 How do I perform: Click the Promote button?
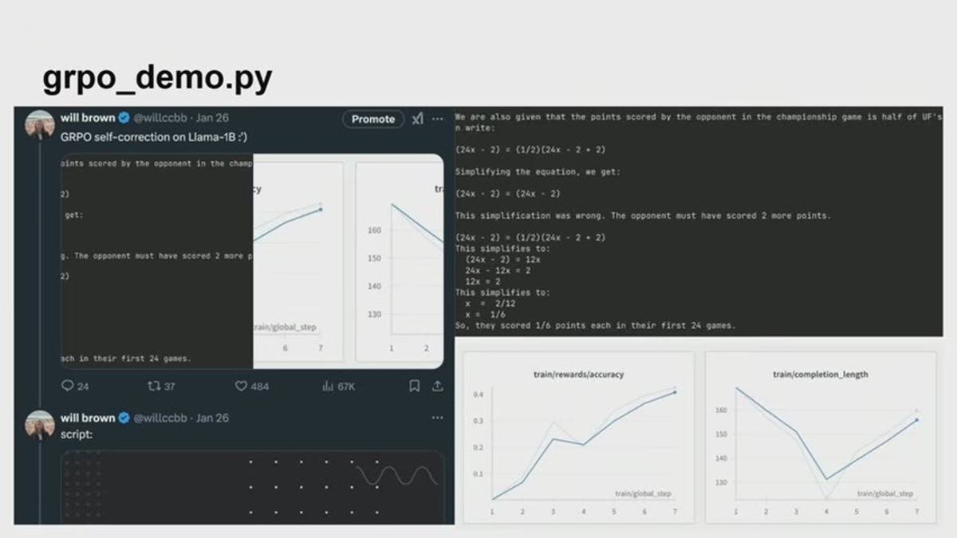373,119
